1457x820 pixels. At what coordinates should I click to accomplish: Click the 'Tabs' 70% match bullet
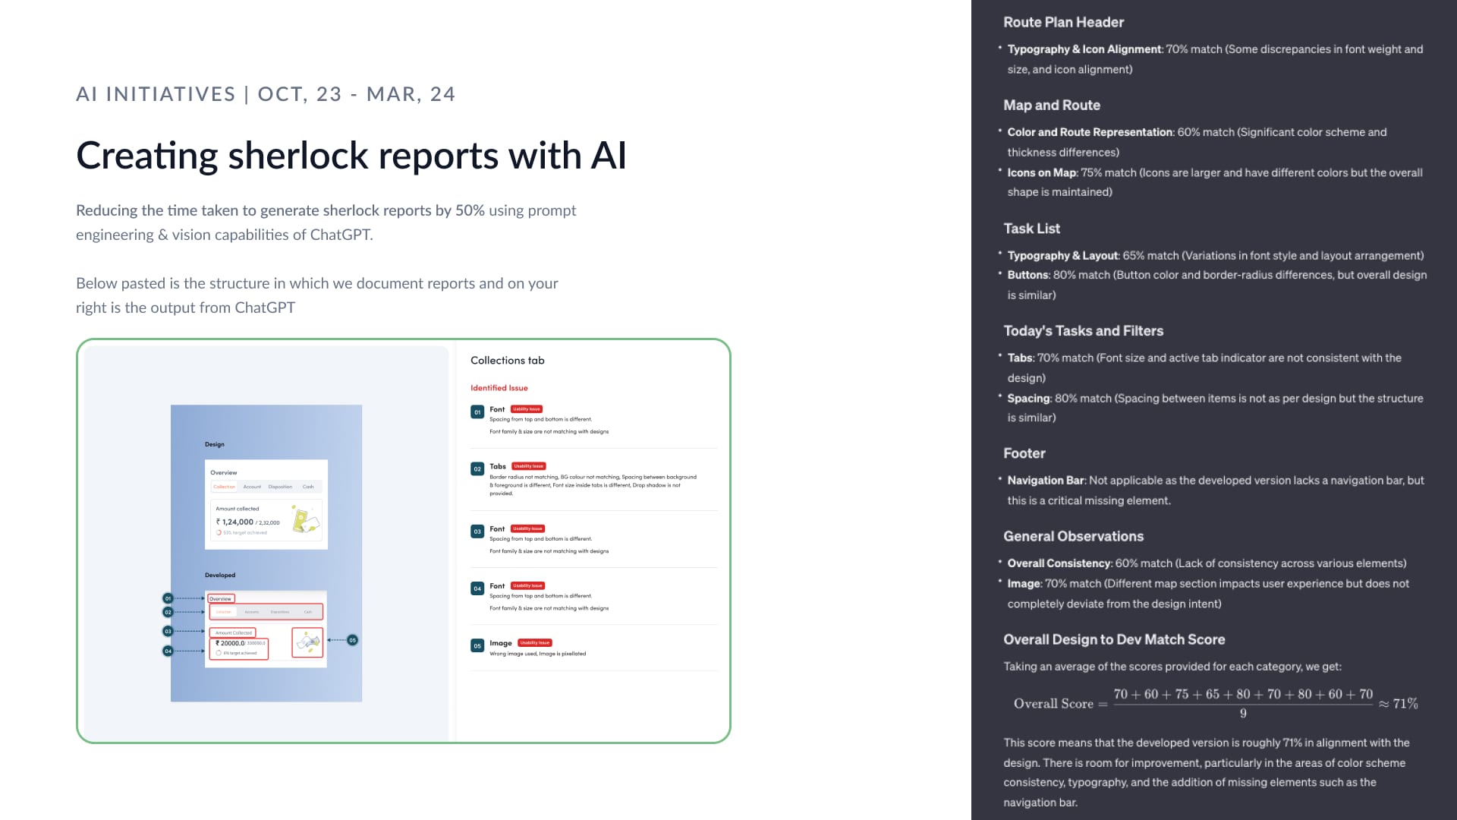click(x=1204, y=367)
